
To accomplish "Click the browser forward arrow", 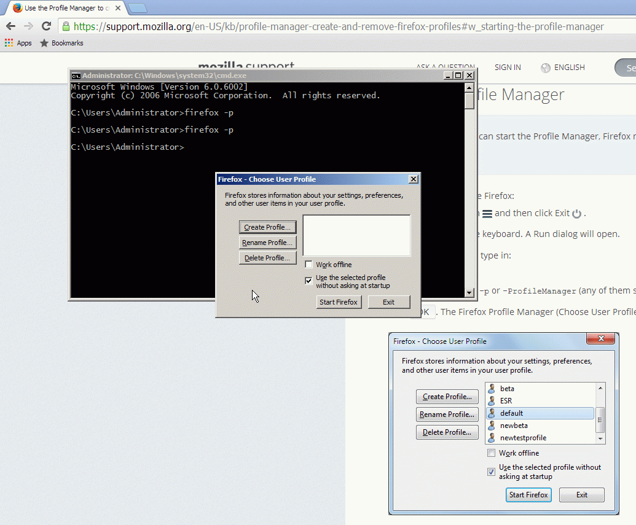I will [x=28, y=26].
